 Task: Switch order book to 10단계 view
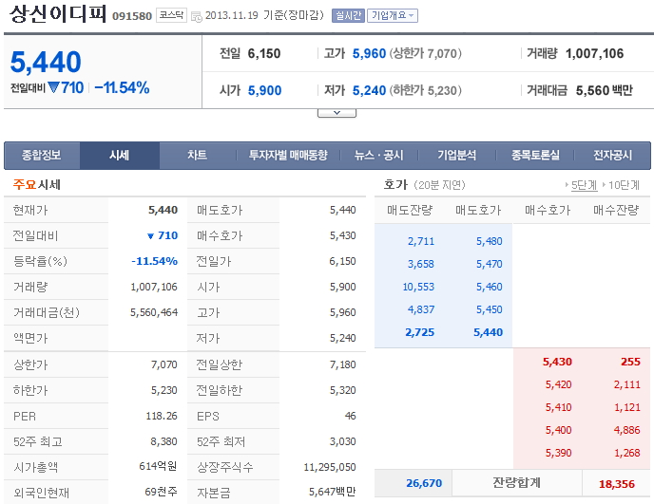pyautogui.click(x=624, y=185)
